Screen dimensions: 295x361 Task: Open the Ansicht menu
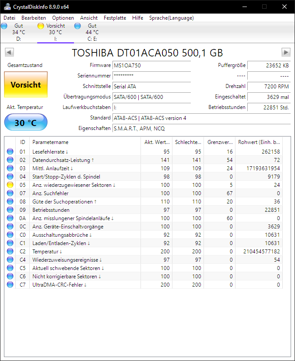[89, 18]
